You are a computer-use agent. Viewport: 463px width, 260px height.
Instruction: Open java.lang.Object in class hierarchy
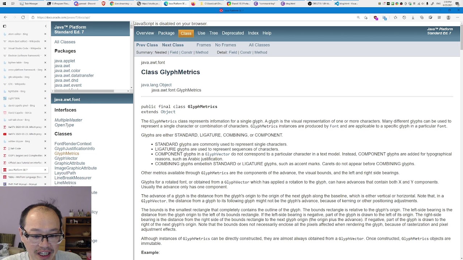(156, 85)
